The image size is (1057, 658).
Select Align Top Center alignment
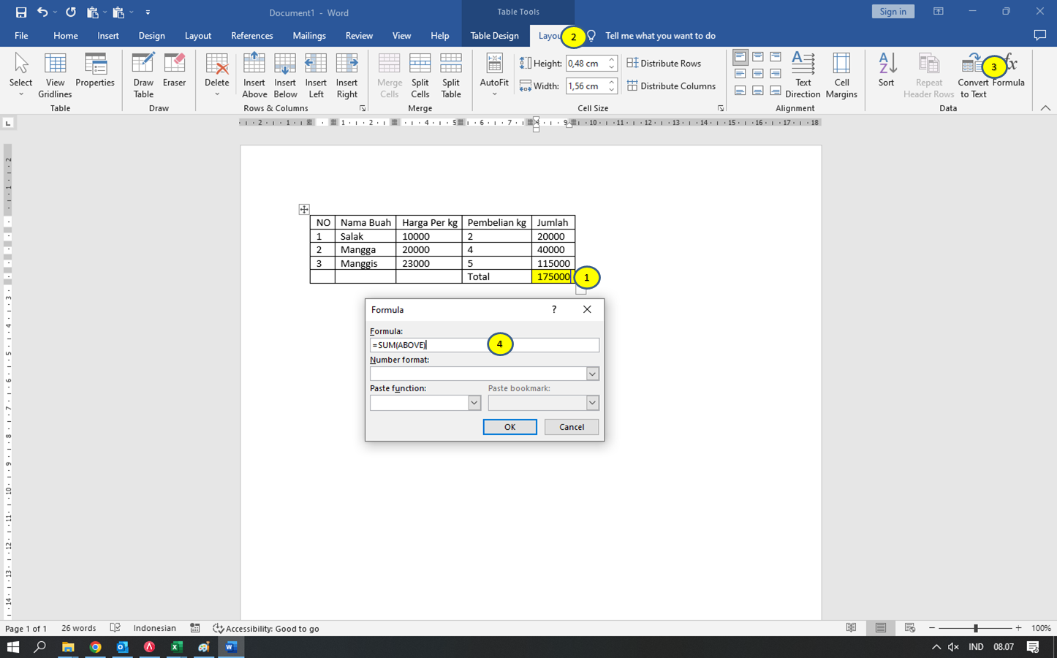pos(758,57)
